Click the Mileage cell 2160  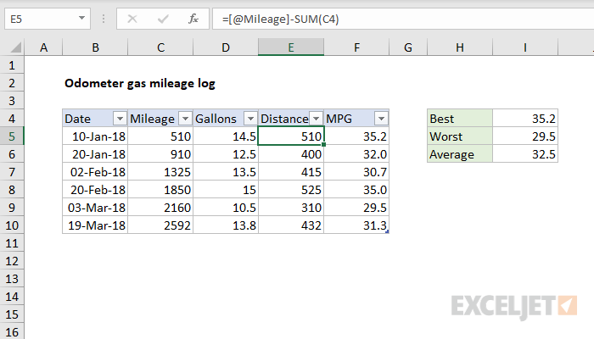[x=160, y=208]
